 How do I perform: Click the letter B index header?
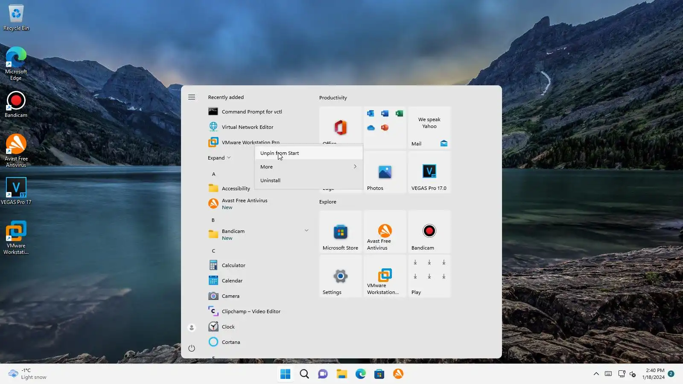click(x=213, y=220)
